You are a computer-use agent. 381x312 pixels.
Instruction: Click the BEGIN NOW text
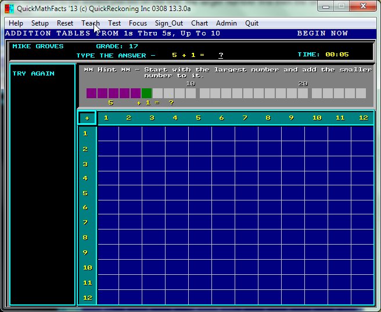click(322, 33)
